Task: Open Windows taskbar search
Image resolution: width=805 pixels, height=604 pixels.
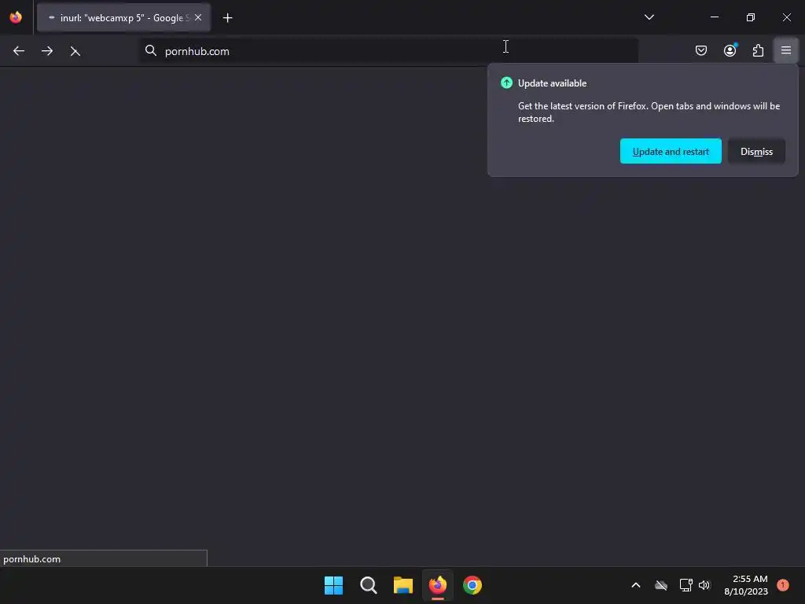Action: (368, 585)
